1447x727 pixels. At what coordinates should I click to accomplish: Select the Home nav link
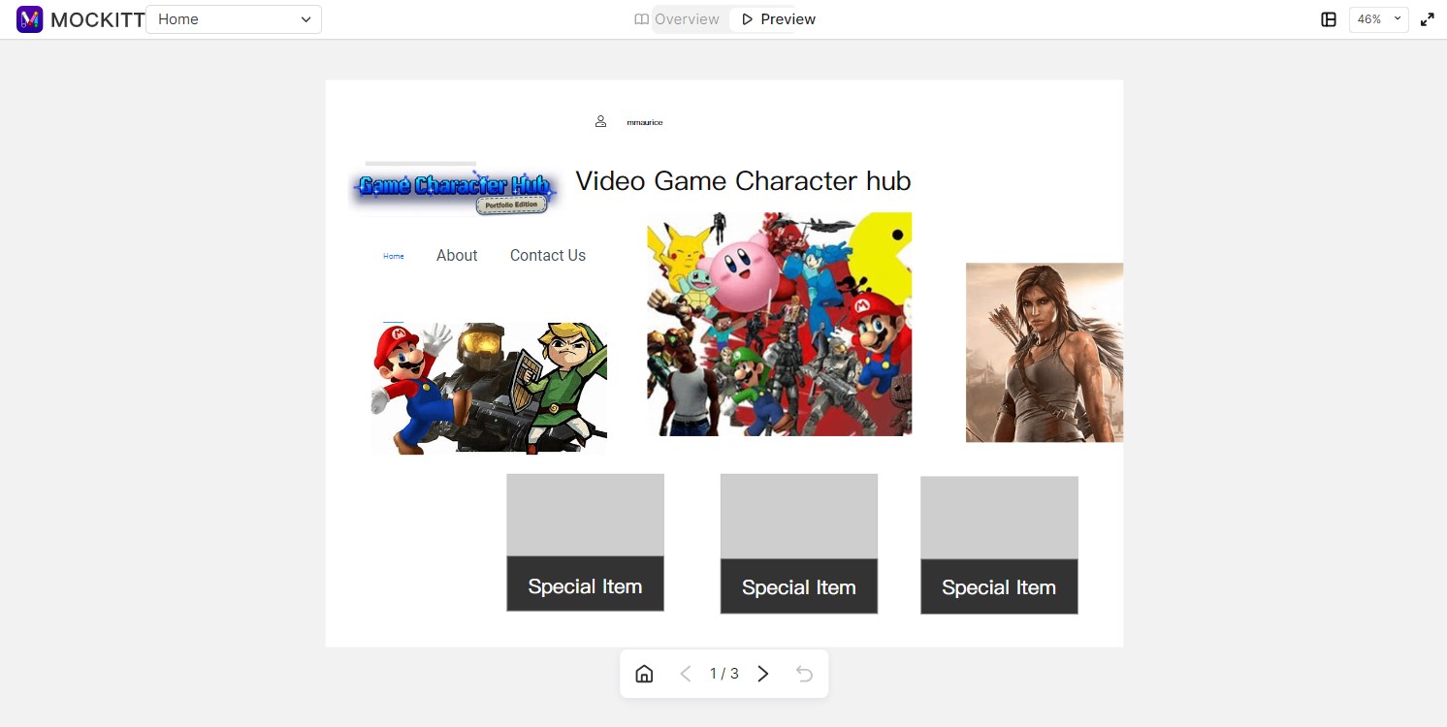(x=394, y=256)
